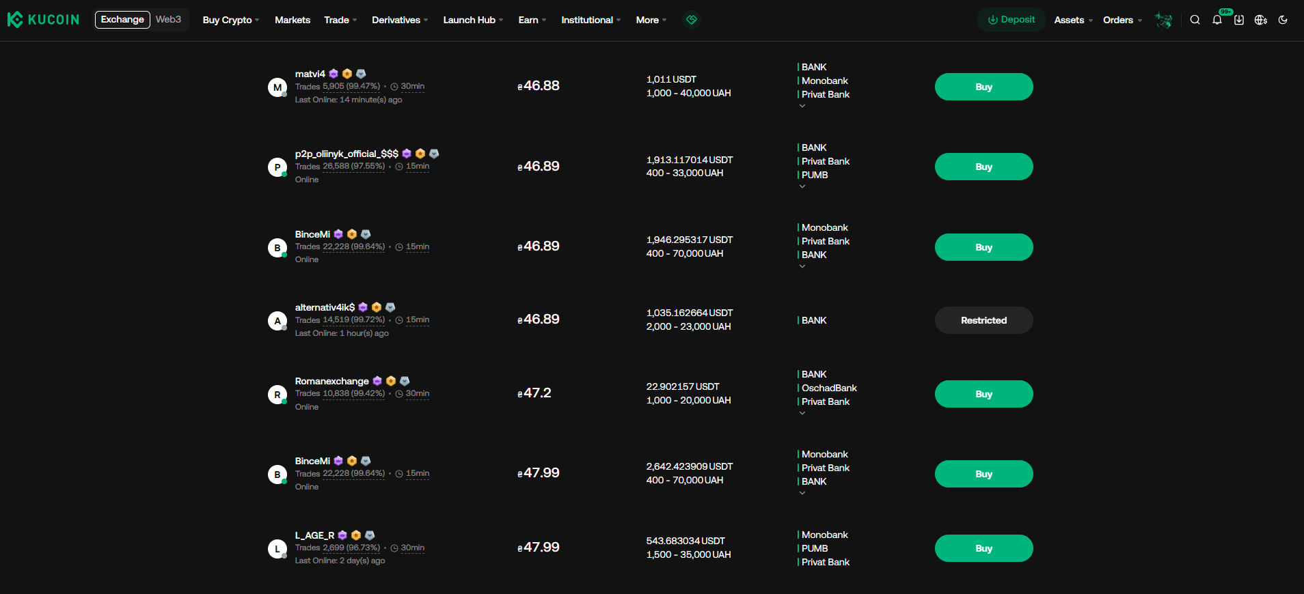Screen dimensions: 1304x594
Task: Open L_AGE_R merchant profile name
Action: (314, 535)
